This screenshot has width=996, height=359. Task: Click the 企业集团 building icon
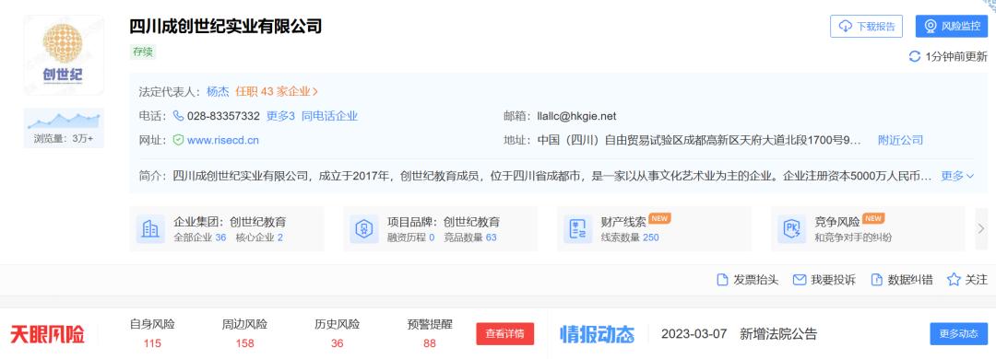(150, 229)
